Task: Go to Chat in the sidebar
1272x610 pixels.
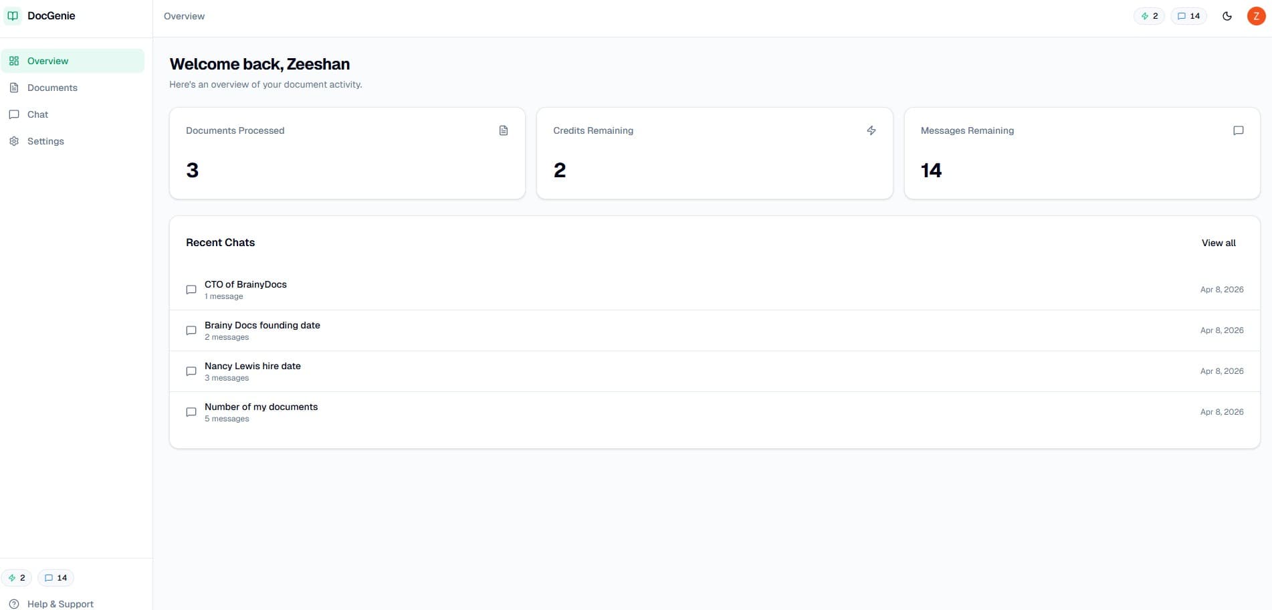Action: pyautogui.click(x=73, y=114)
